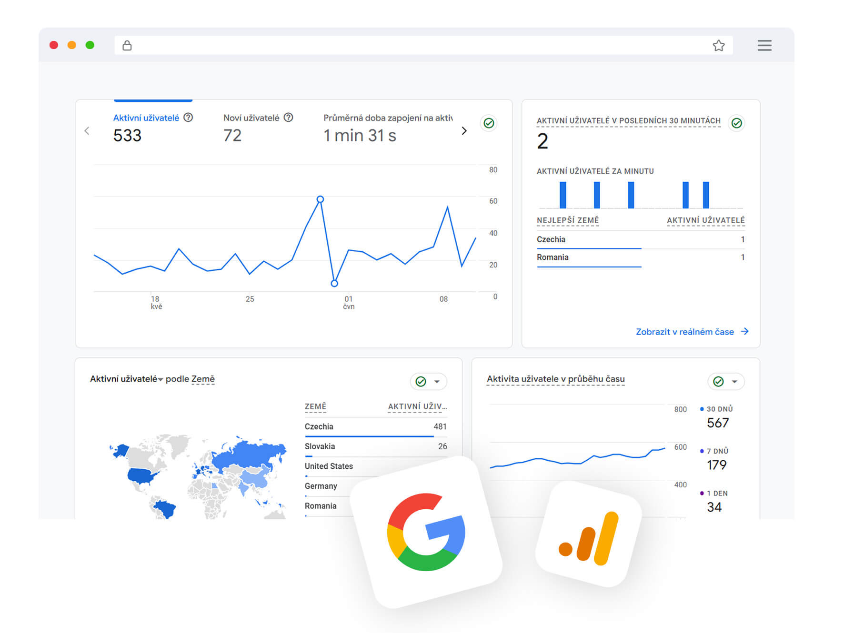This screenshot has height=633, width=844.
Task: Expand the Aktivní uživatelé metric selector
Action: (126, 379)
